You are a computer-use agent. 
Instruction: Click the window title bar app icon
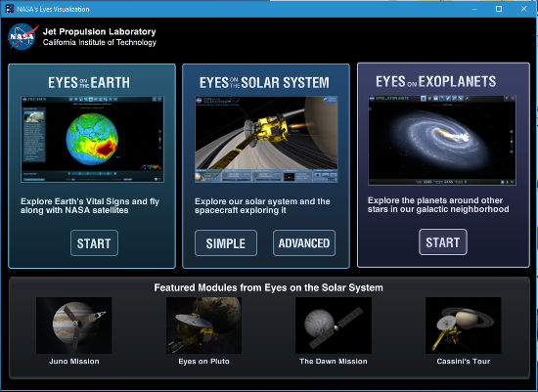tap(10, 9)
